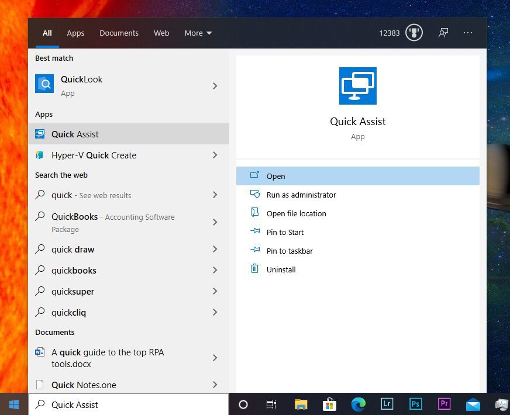Click the Quick Assist search input field
Image resolution: width=510 pixels, height=415 pixels.
(x=129, y=404)
